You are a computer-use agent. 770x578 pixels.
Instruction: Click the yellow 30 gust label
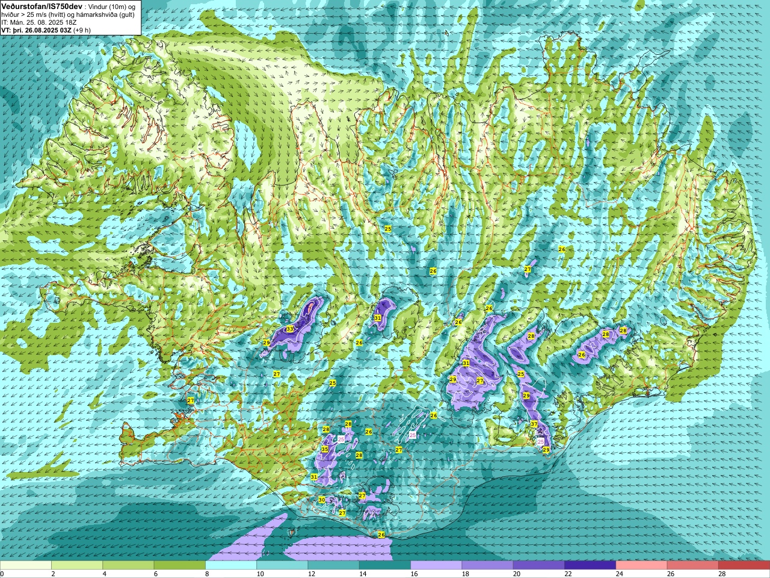[x=322, y=500]
